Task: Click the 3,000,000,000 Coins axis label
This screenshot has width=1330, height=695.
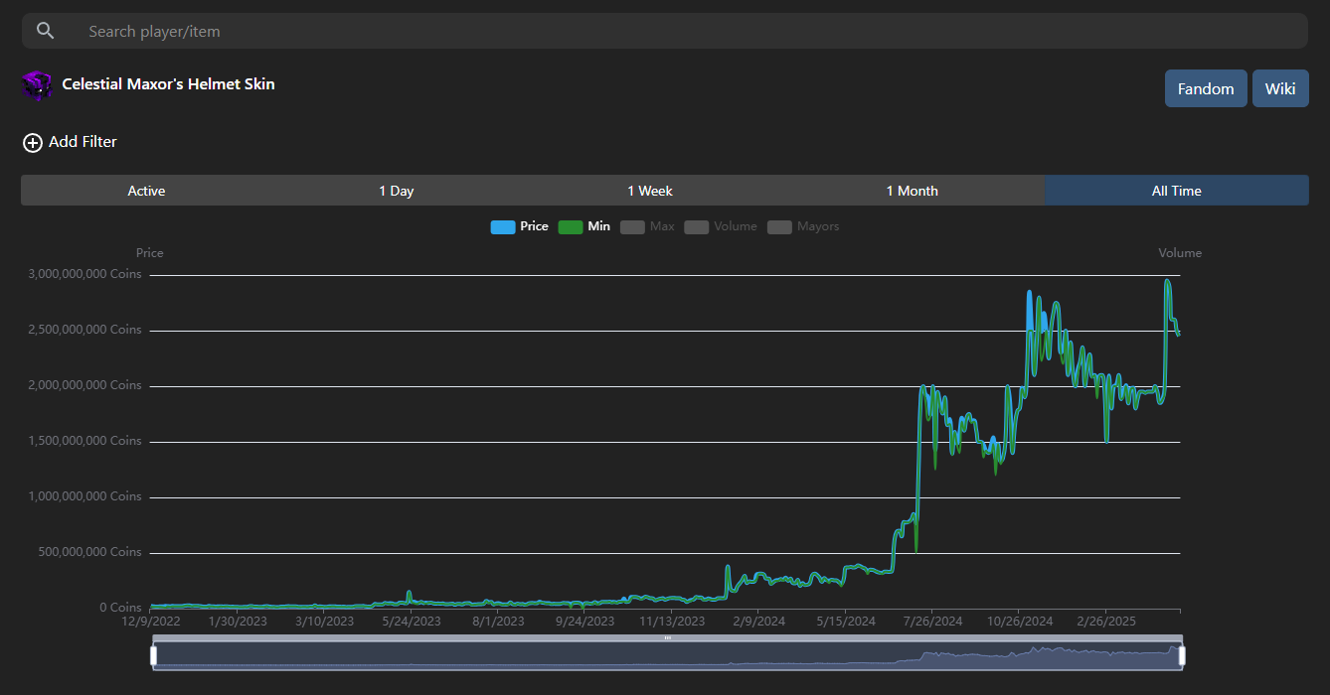Action: click(84, 274)
